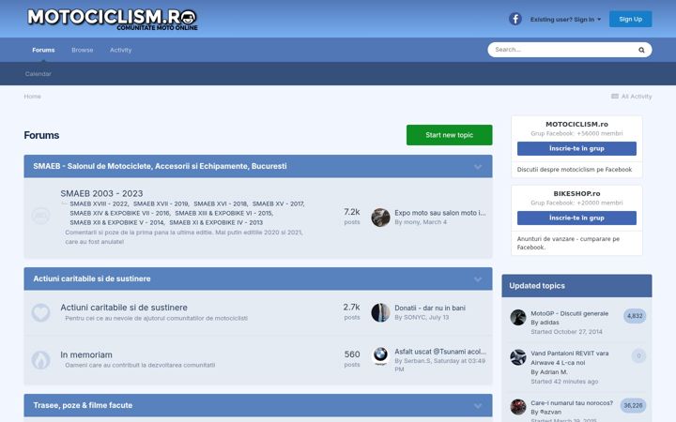Click the heart icon for Actiuni caritabile
The width and height of the screenshot is (676, 422).
click(41, 312)
